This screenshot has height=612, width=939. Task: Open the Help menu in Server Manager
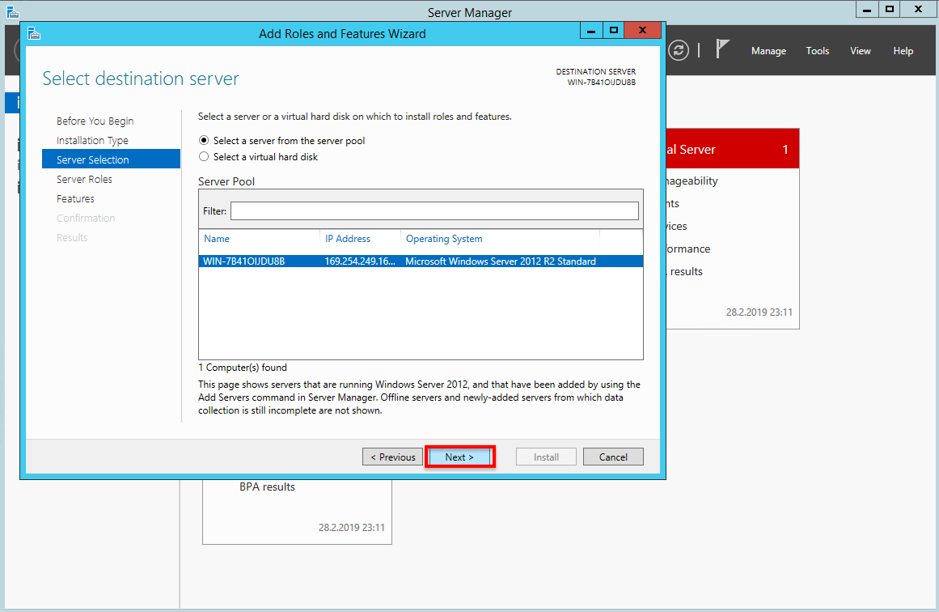(903, 51)
